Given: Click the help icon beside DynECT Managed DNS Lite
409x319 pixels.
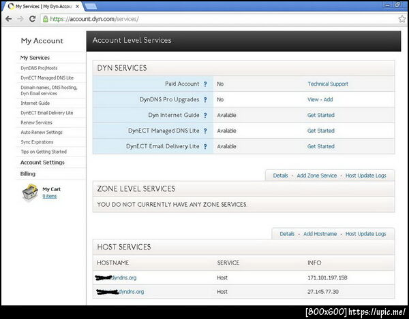Looking at the screenshot, I should point(205,131).
